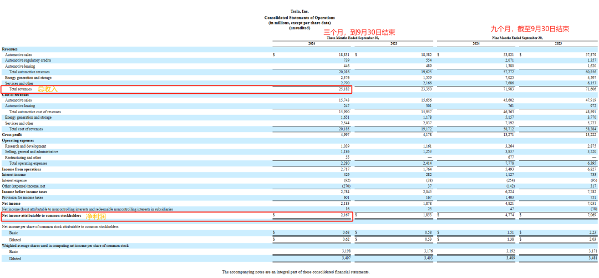Click the accompanying notes footnote text

[x=295, y=272]
